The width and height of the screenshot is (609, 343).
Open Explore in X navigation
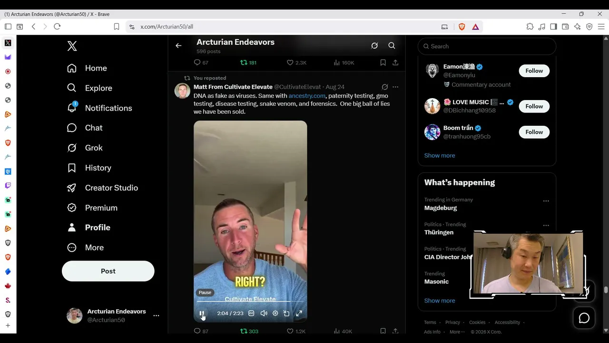89,88
